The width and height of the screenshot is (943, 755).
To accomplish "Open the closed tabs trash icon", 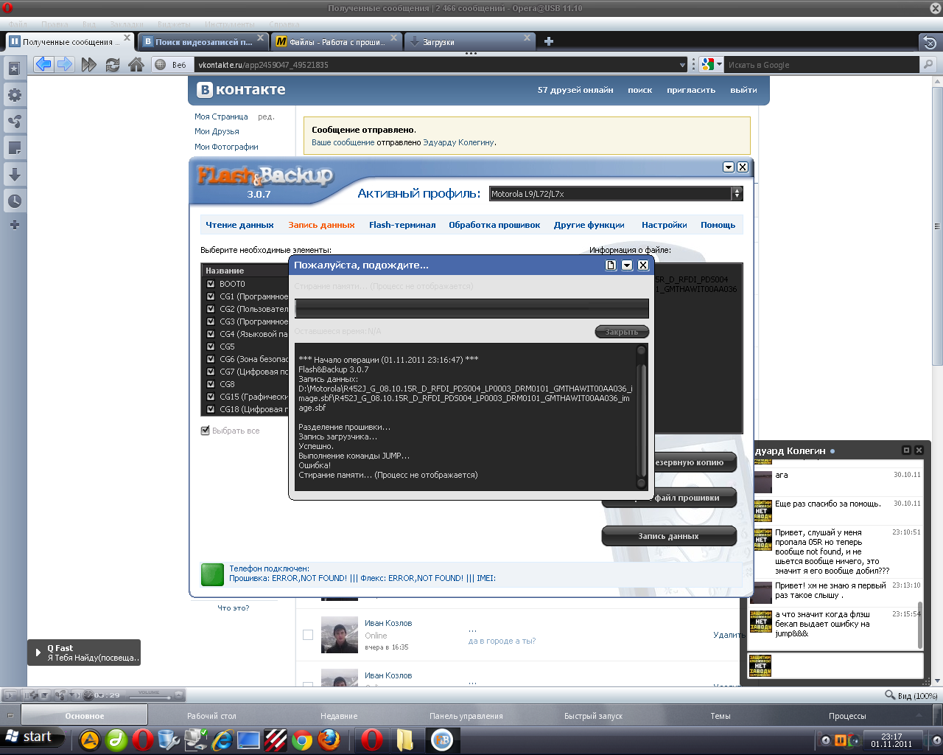I will pos(930,42).
